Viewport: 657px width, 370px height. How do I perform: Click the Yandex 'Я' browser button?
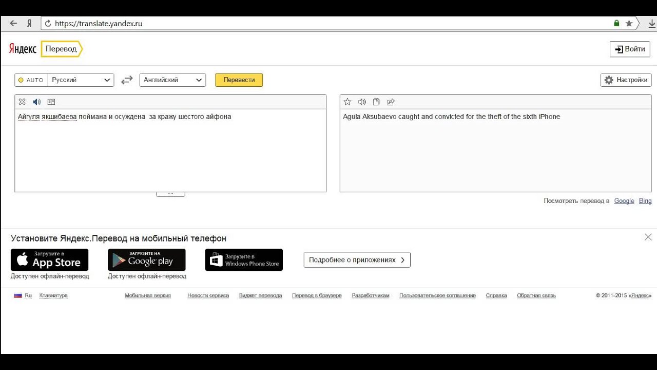(29, 23)
